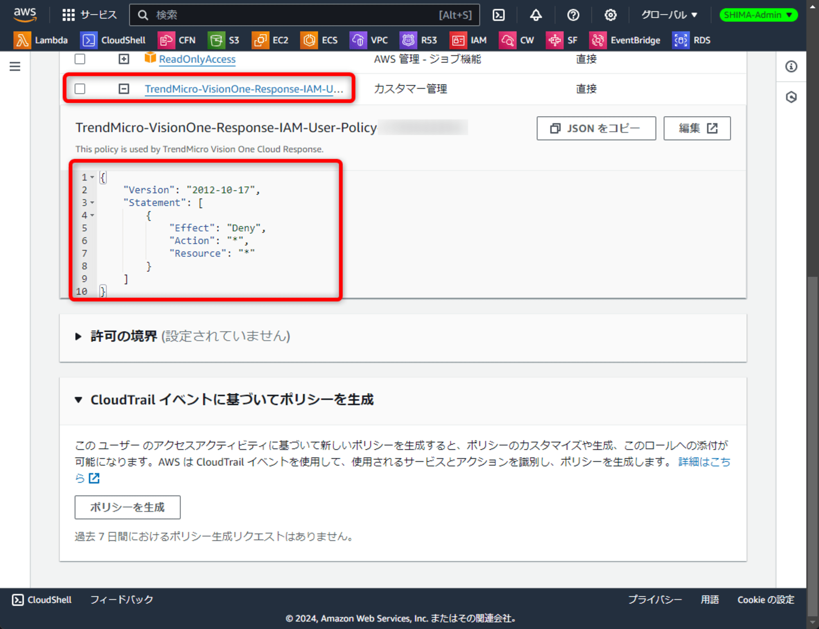The width and height of the screenshot is (819, 629).
Task: Click the external link icon after 詳細はこちら
Action: coord(94,478)
